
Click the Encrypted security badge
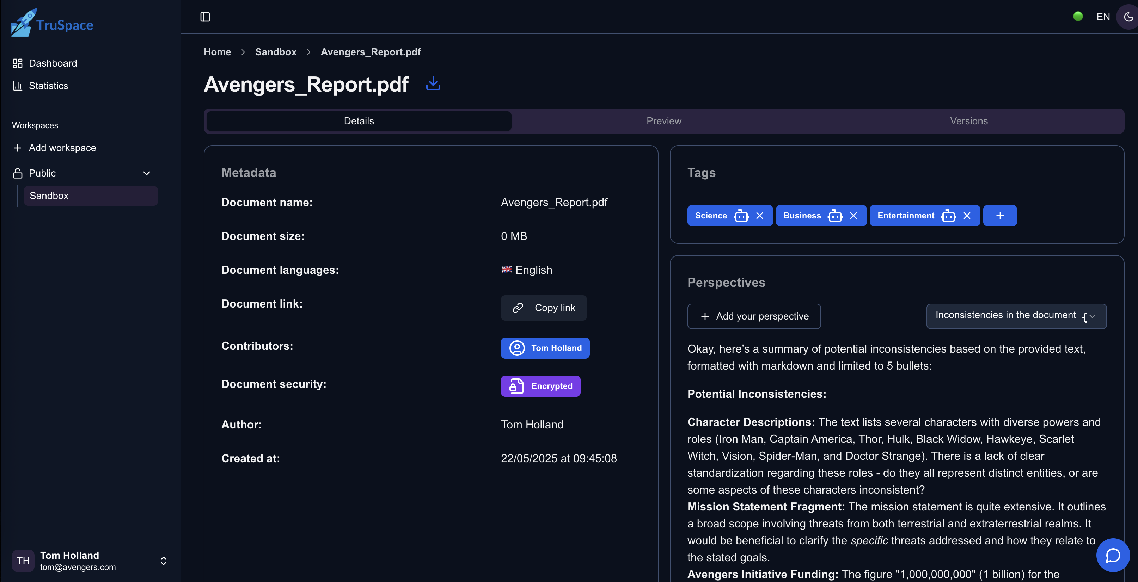(540, 385)
